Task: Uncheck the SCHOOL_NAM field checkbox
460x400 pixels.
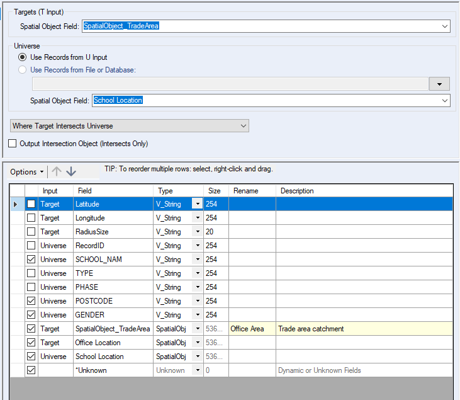Action: pos(31,260)
